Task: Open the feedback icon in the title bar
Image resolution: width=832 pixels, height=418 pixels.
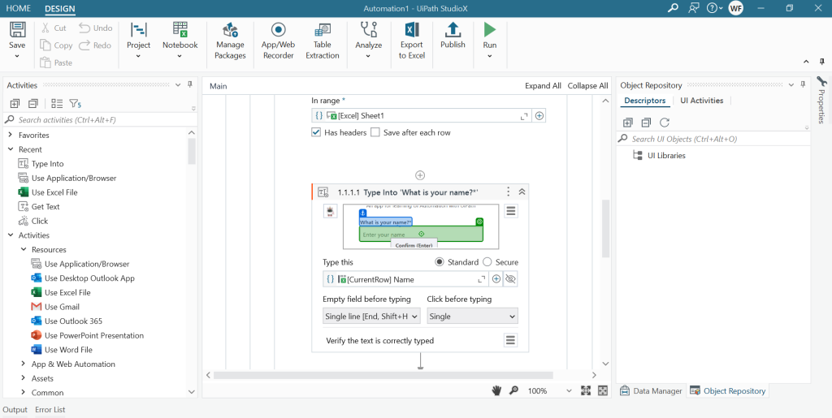Action: point(693,8)
